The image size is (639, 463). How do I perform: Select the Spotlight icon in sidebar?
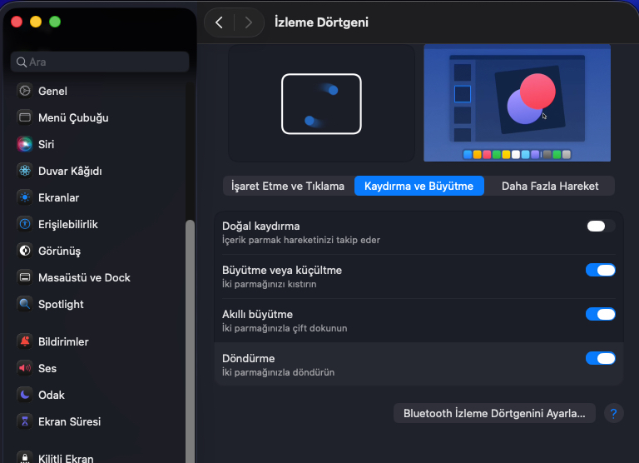click(x=25, y=304)
